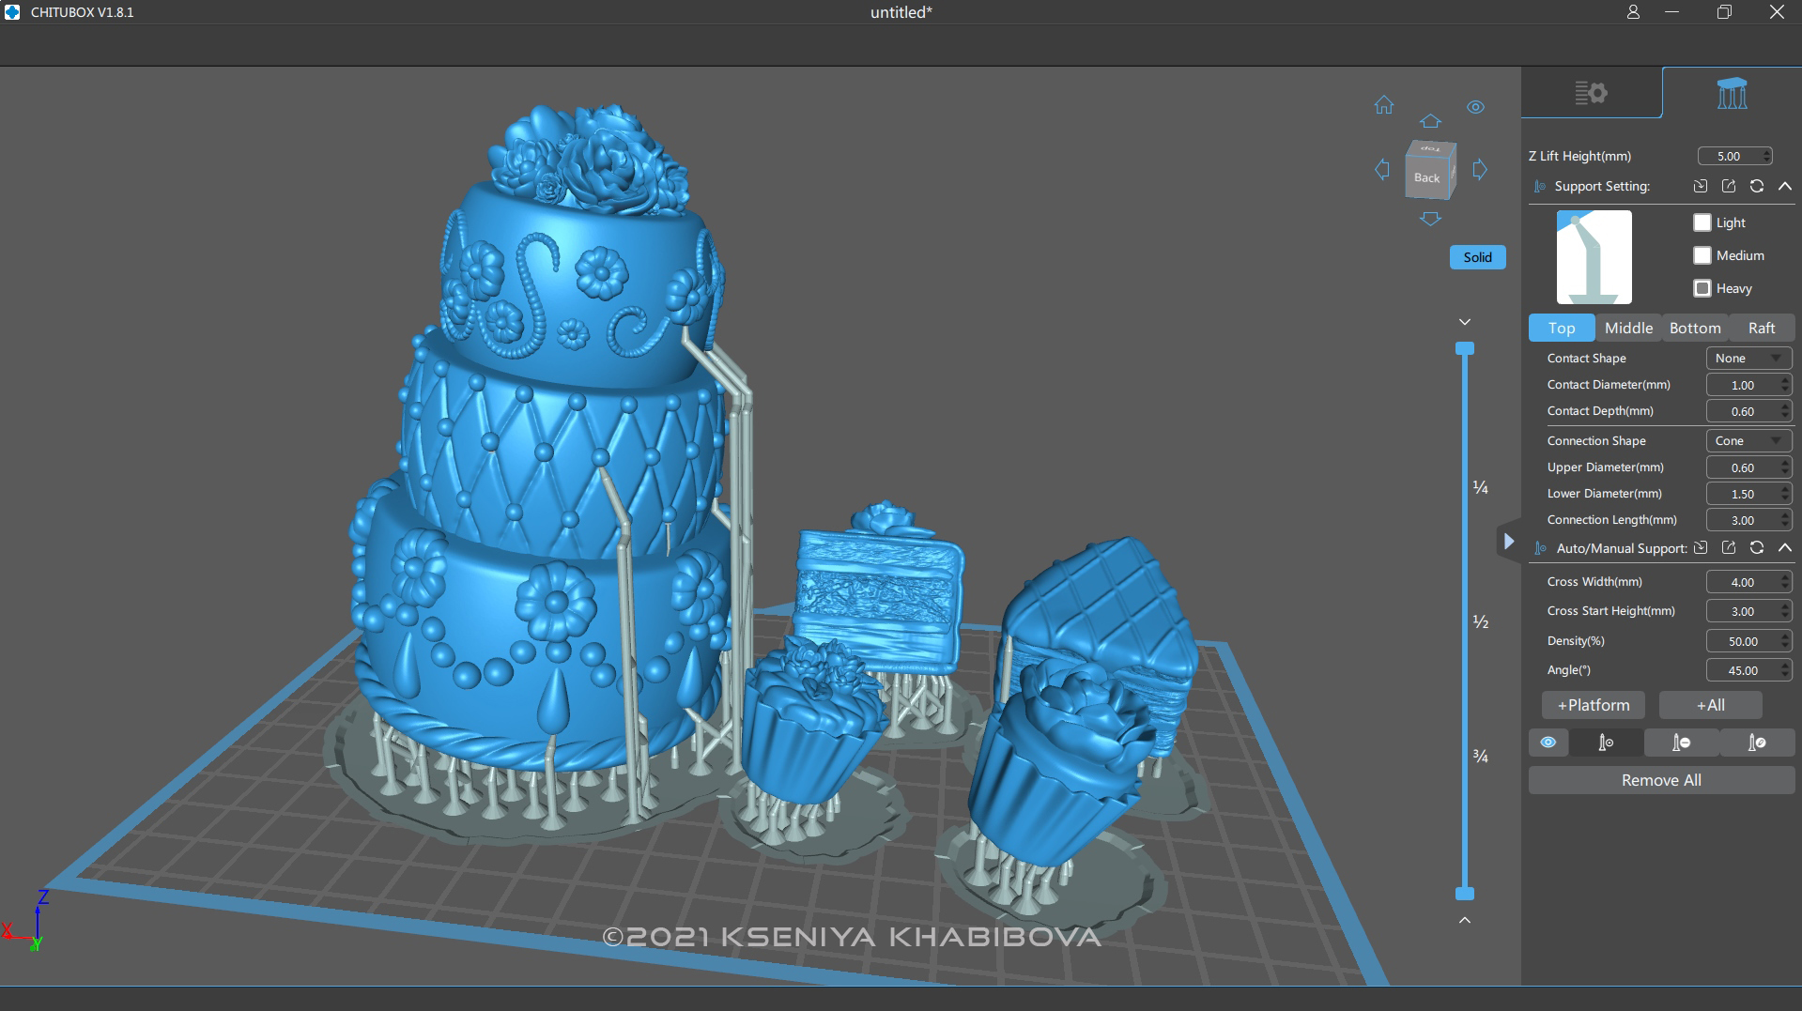The height and width of the screenshot is (1011, 1802).
Task: Select the delete support tool
Action: click(1682, 742)
